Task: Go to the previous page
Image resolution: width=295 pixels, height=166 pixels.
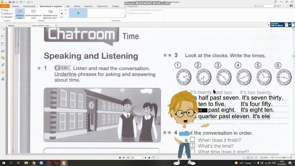Action: 124,158
